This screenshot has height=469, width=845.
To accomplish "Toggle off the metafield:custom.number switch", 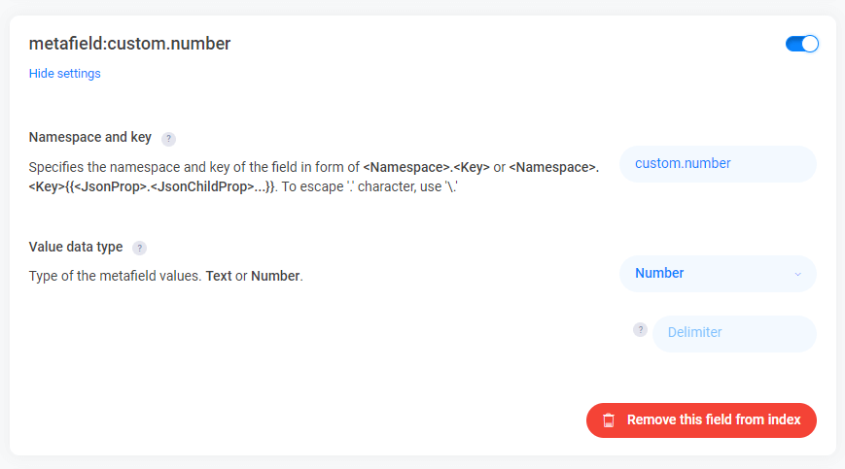I will pyautogui.click(x=802, y=44).
